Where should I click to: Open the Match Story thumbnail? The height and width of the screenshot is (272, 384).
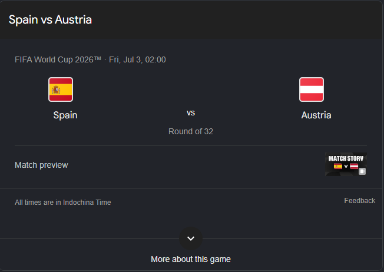pos(346,164)
